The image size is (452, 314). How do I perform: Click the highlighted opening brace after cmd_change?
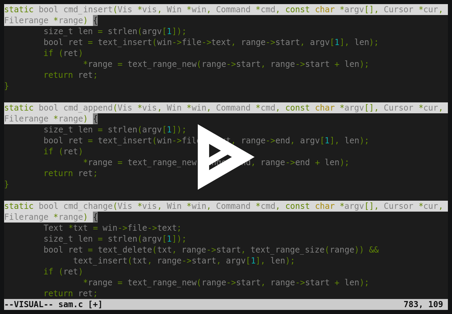(x=95, y=217)
